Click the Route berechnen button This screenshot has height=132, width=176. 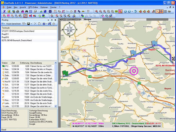pos(14,24)
